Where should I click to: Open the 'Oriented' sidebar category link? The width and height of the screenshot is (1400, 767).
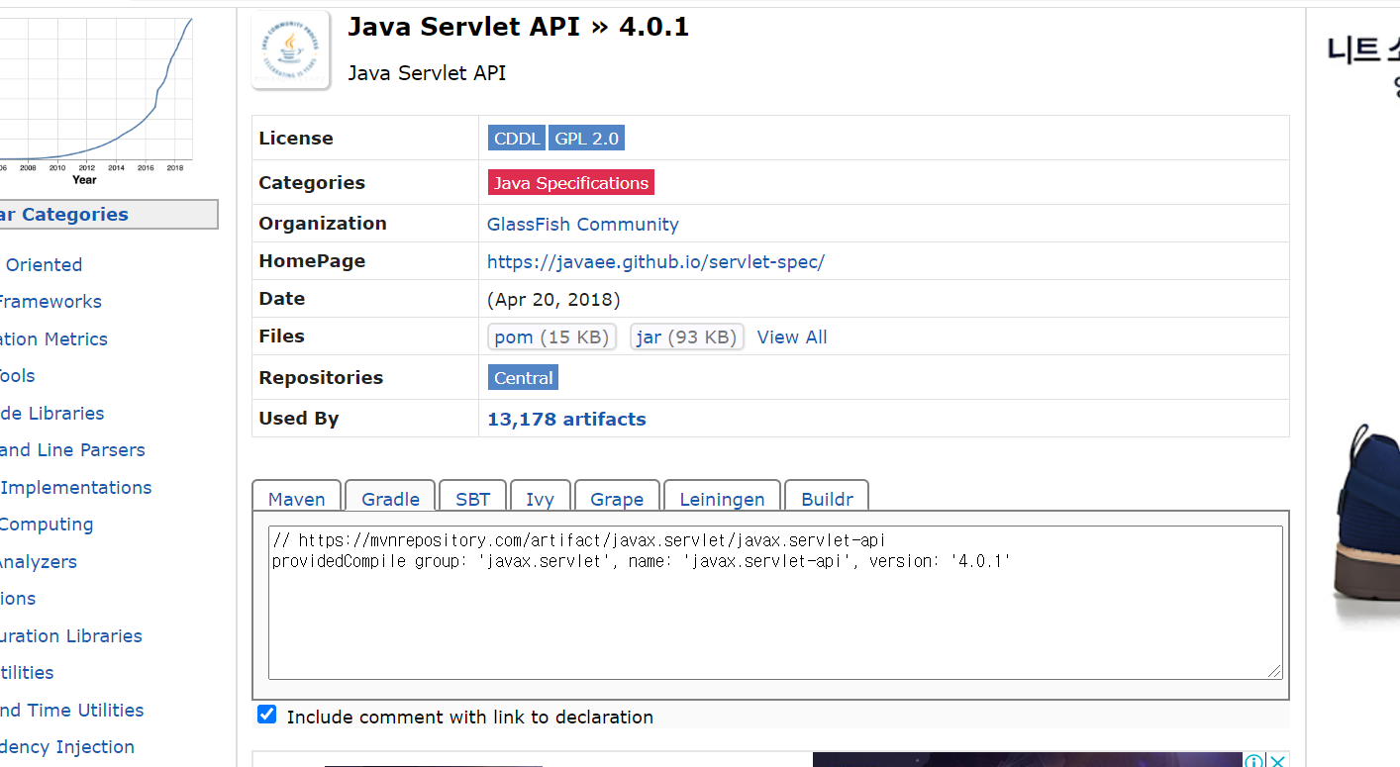(44, 265)
